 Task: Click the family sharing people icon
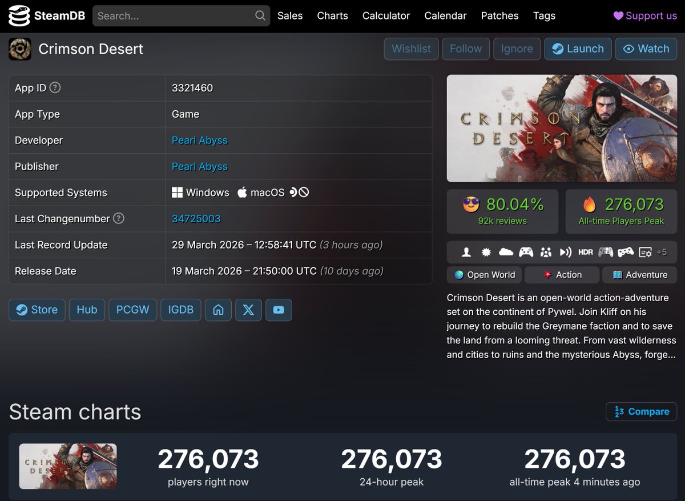click(546, 252)
